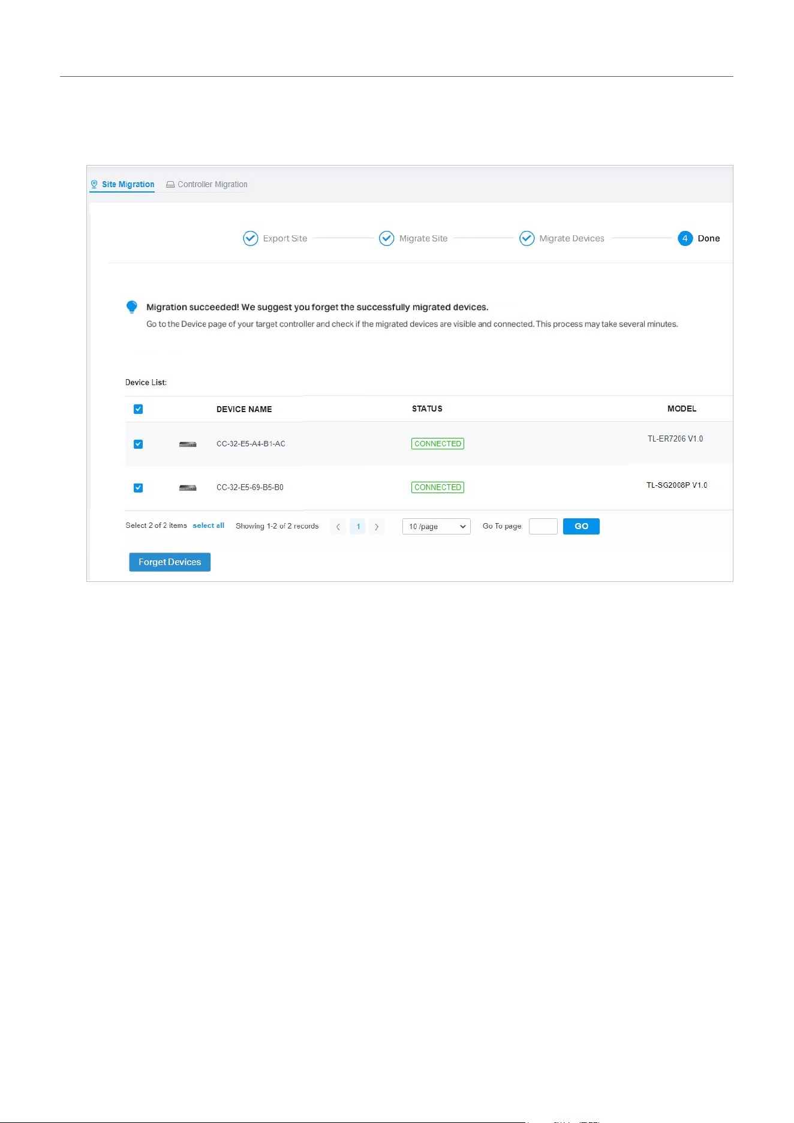The image size is (794, 1123).
Task: Uncheck the CC-32-E5-A4-B1-AC device checkbox
Action: pyautogui.click(x=138, y=444)
